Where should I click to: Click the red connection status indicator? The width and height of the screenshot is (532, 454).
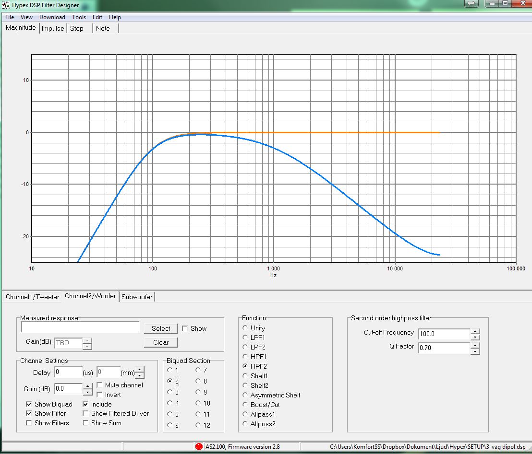coord(199,446)
